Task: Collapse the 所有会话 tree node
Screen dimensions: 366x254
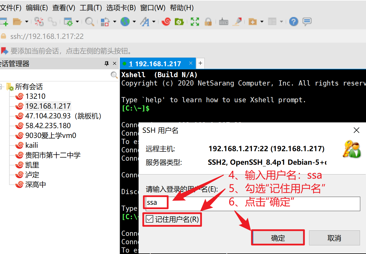Action: 1,86
